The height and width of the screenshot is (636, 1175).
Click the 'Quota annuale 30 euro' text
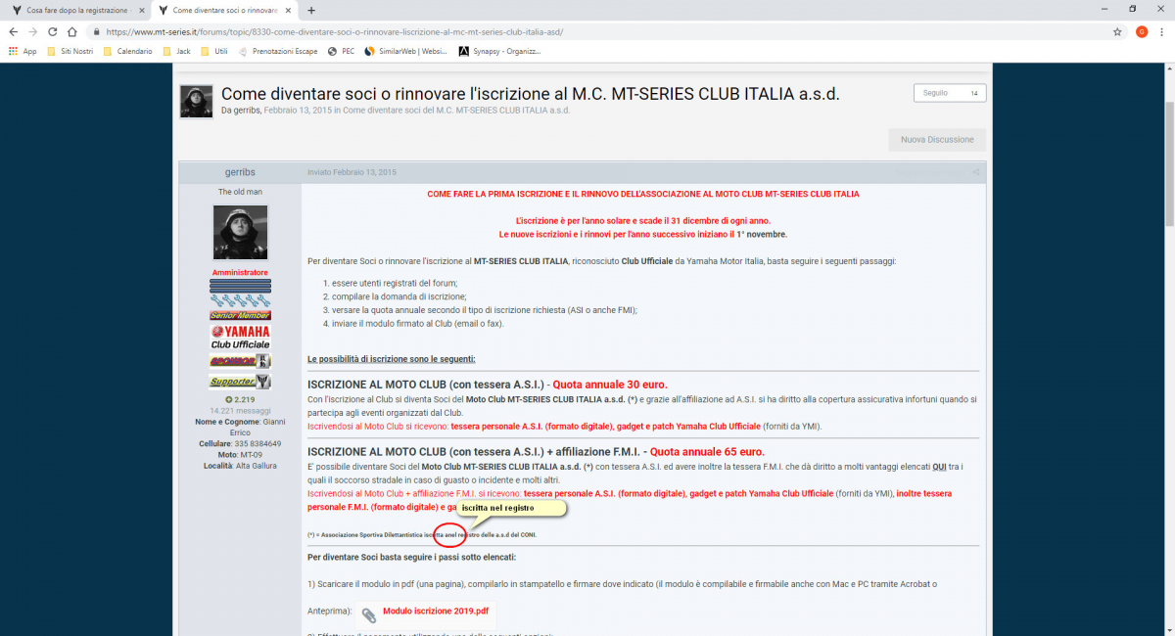(610, 385)
